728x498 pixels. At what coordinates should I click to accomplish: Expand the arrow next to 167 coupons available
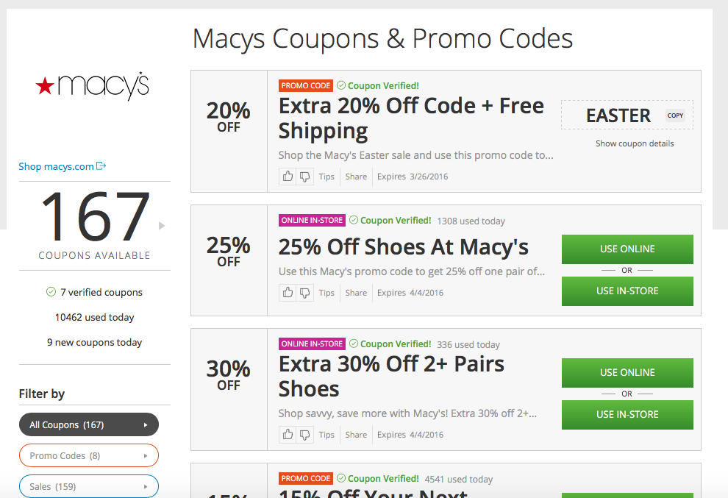click(x=162, y=226)
